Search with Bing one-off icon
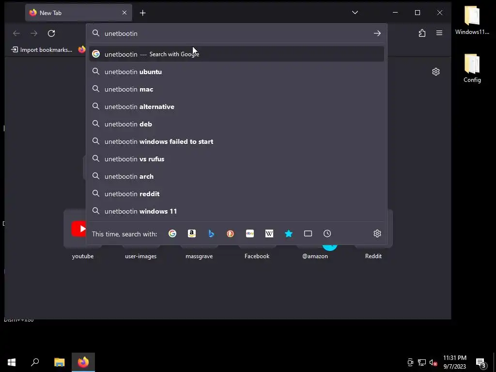Image resolution: width=496 pixels, height=372 pixels. tap(211, 233)
